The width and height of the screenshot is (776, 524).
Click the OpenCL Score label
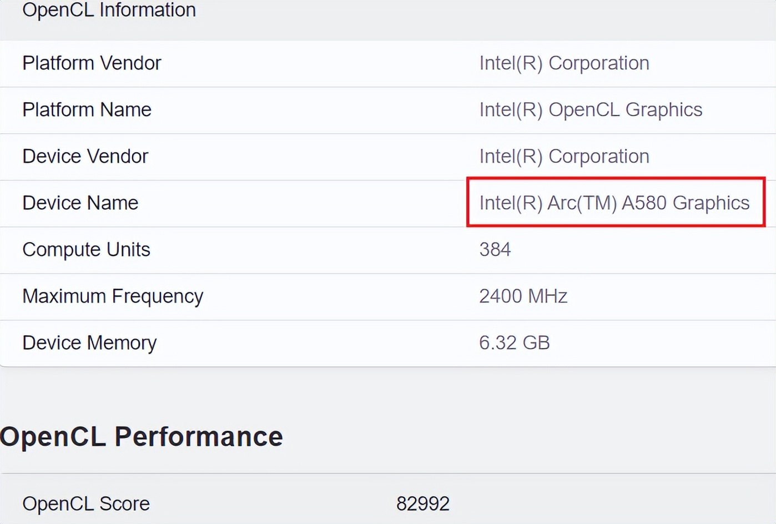pos(85,503)
